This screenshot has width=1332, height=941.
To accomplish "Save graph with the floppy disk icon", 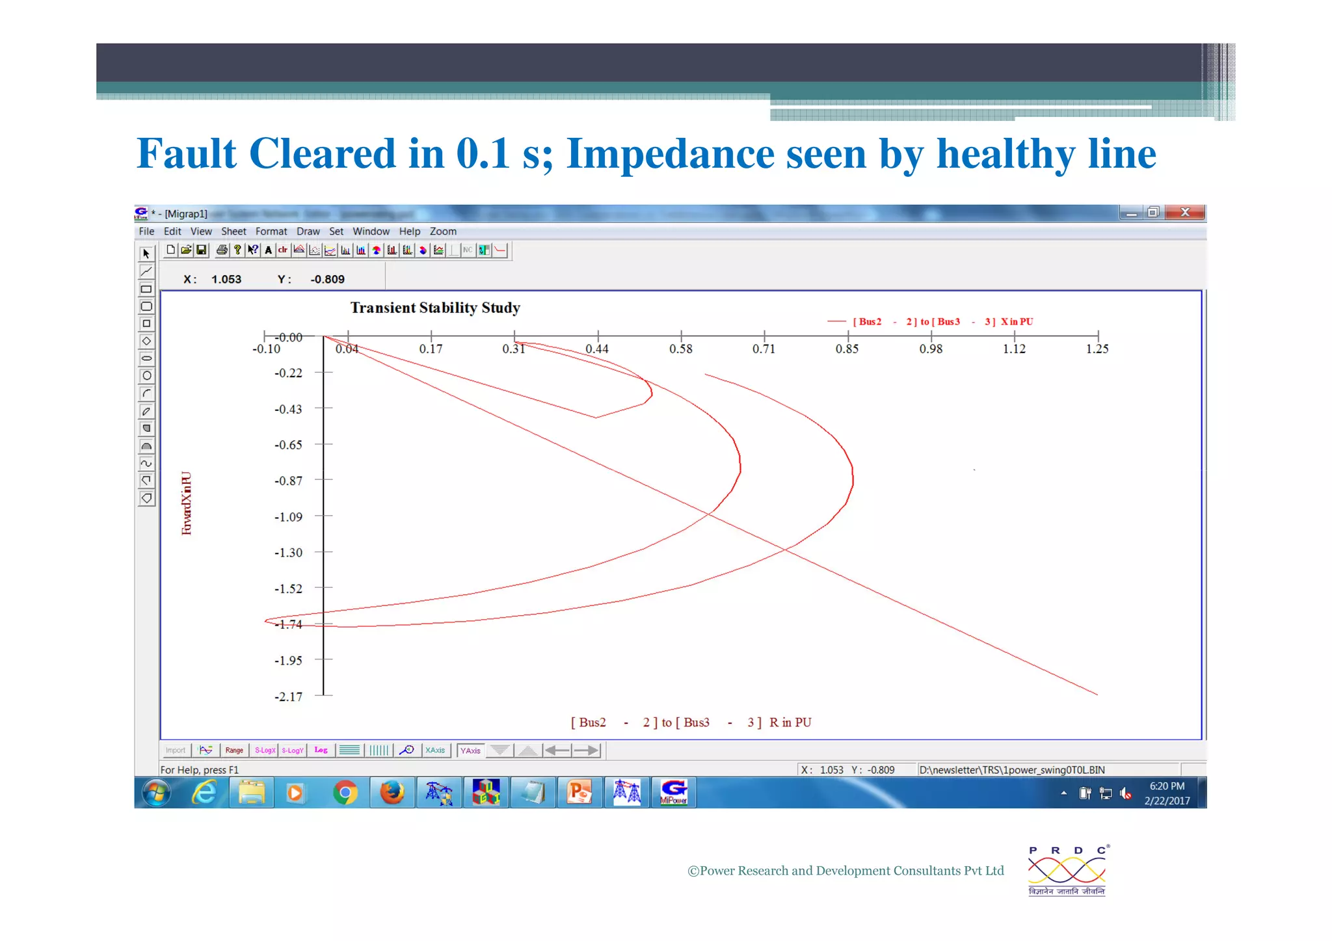I will (202, 250).
